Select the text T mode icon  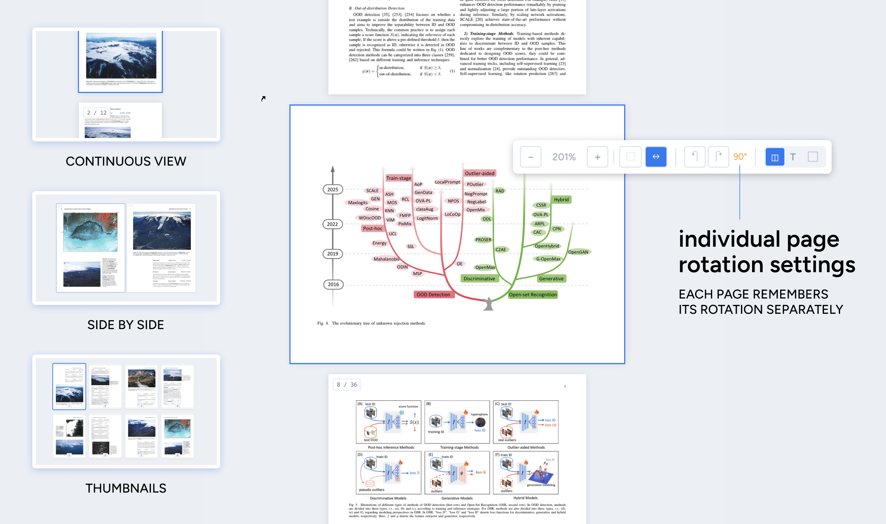tap(793, 157)
